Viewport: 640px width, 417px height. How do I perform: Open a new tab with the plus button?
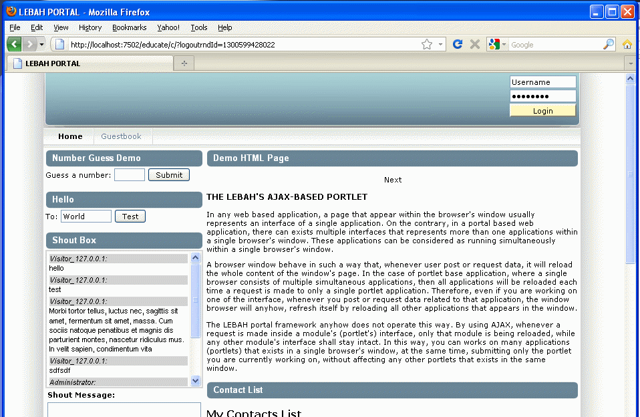click(x=184, y=63)
